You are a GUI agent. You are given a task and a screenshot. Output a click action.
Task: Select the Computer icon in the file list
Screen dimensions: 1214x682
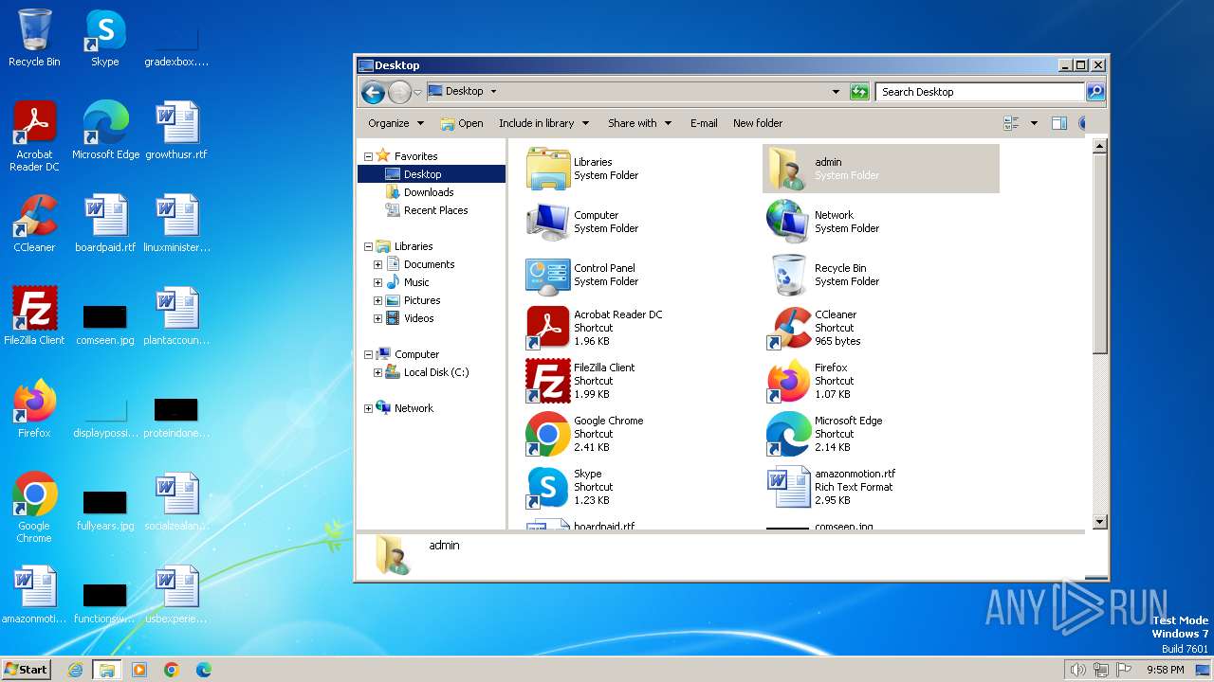pyautogui.click(x=547, y=222)
